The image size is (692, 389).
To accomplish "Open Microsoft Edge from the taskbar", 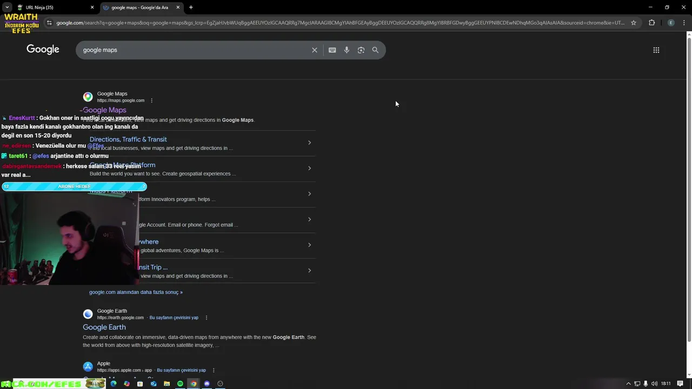I will [114, 384].
